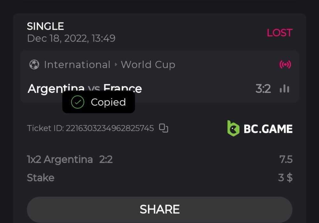Click the LOST status label

click(279, 33)
